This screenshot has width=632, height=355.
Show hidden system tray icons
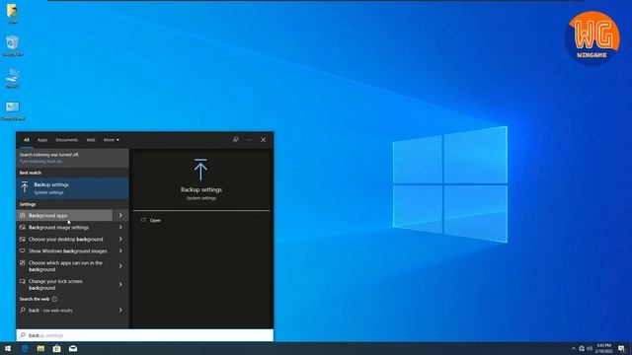tap(574, 348)
